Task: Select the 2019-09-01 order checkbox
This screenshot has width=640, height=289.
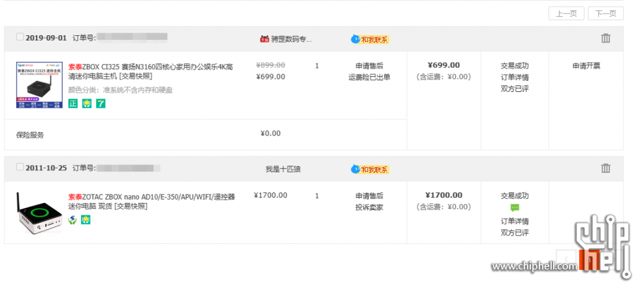Action: 20,37
